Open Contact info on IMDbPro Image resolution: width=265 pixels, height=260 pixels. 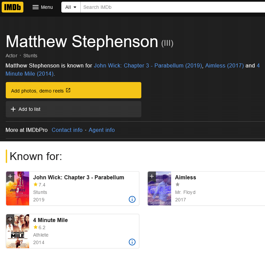coord(67,130)
